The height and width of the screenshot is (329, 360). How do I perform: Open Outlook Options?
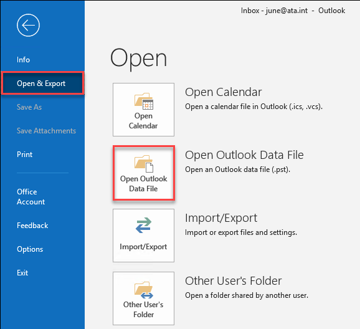click(30, 249)
